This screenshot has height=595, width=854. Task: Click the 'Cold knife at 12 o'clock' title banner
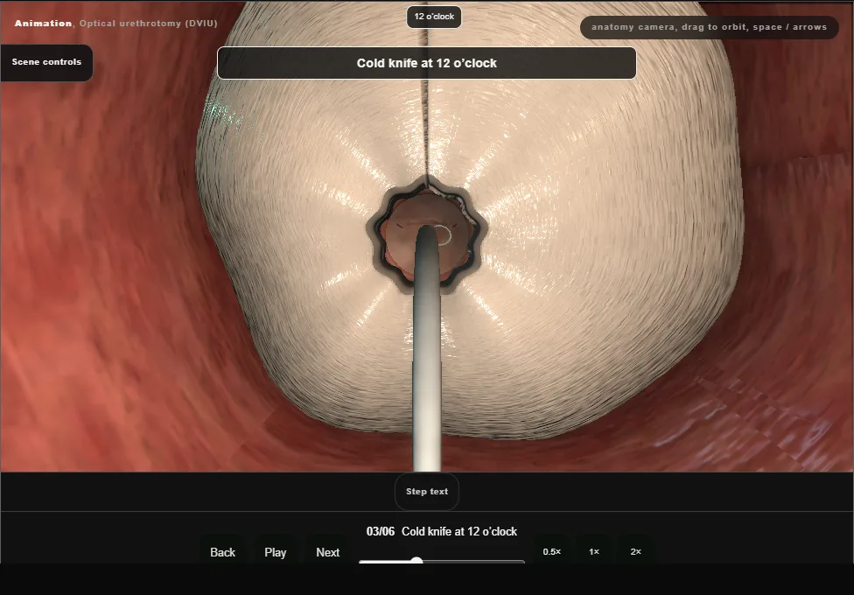click(x=426, y=63)
